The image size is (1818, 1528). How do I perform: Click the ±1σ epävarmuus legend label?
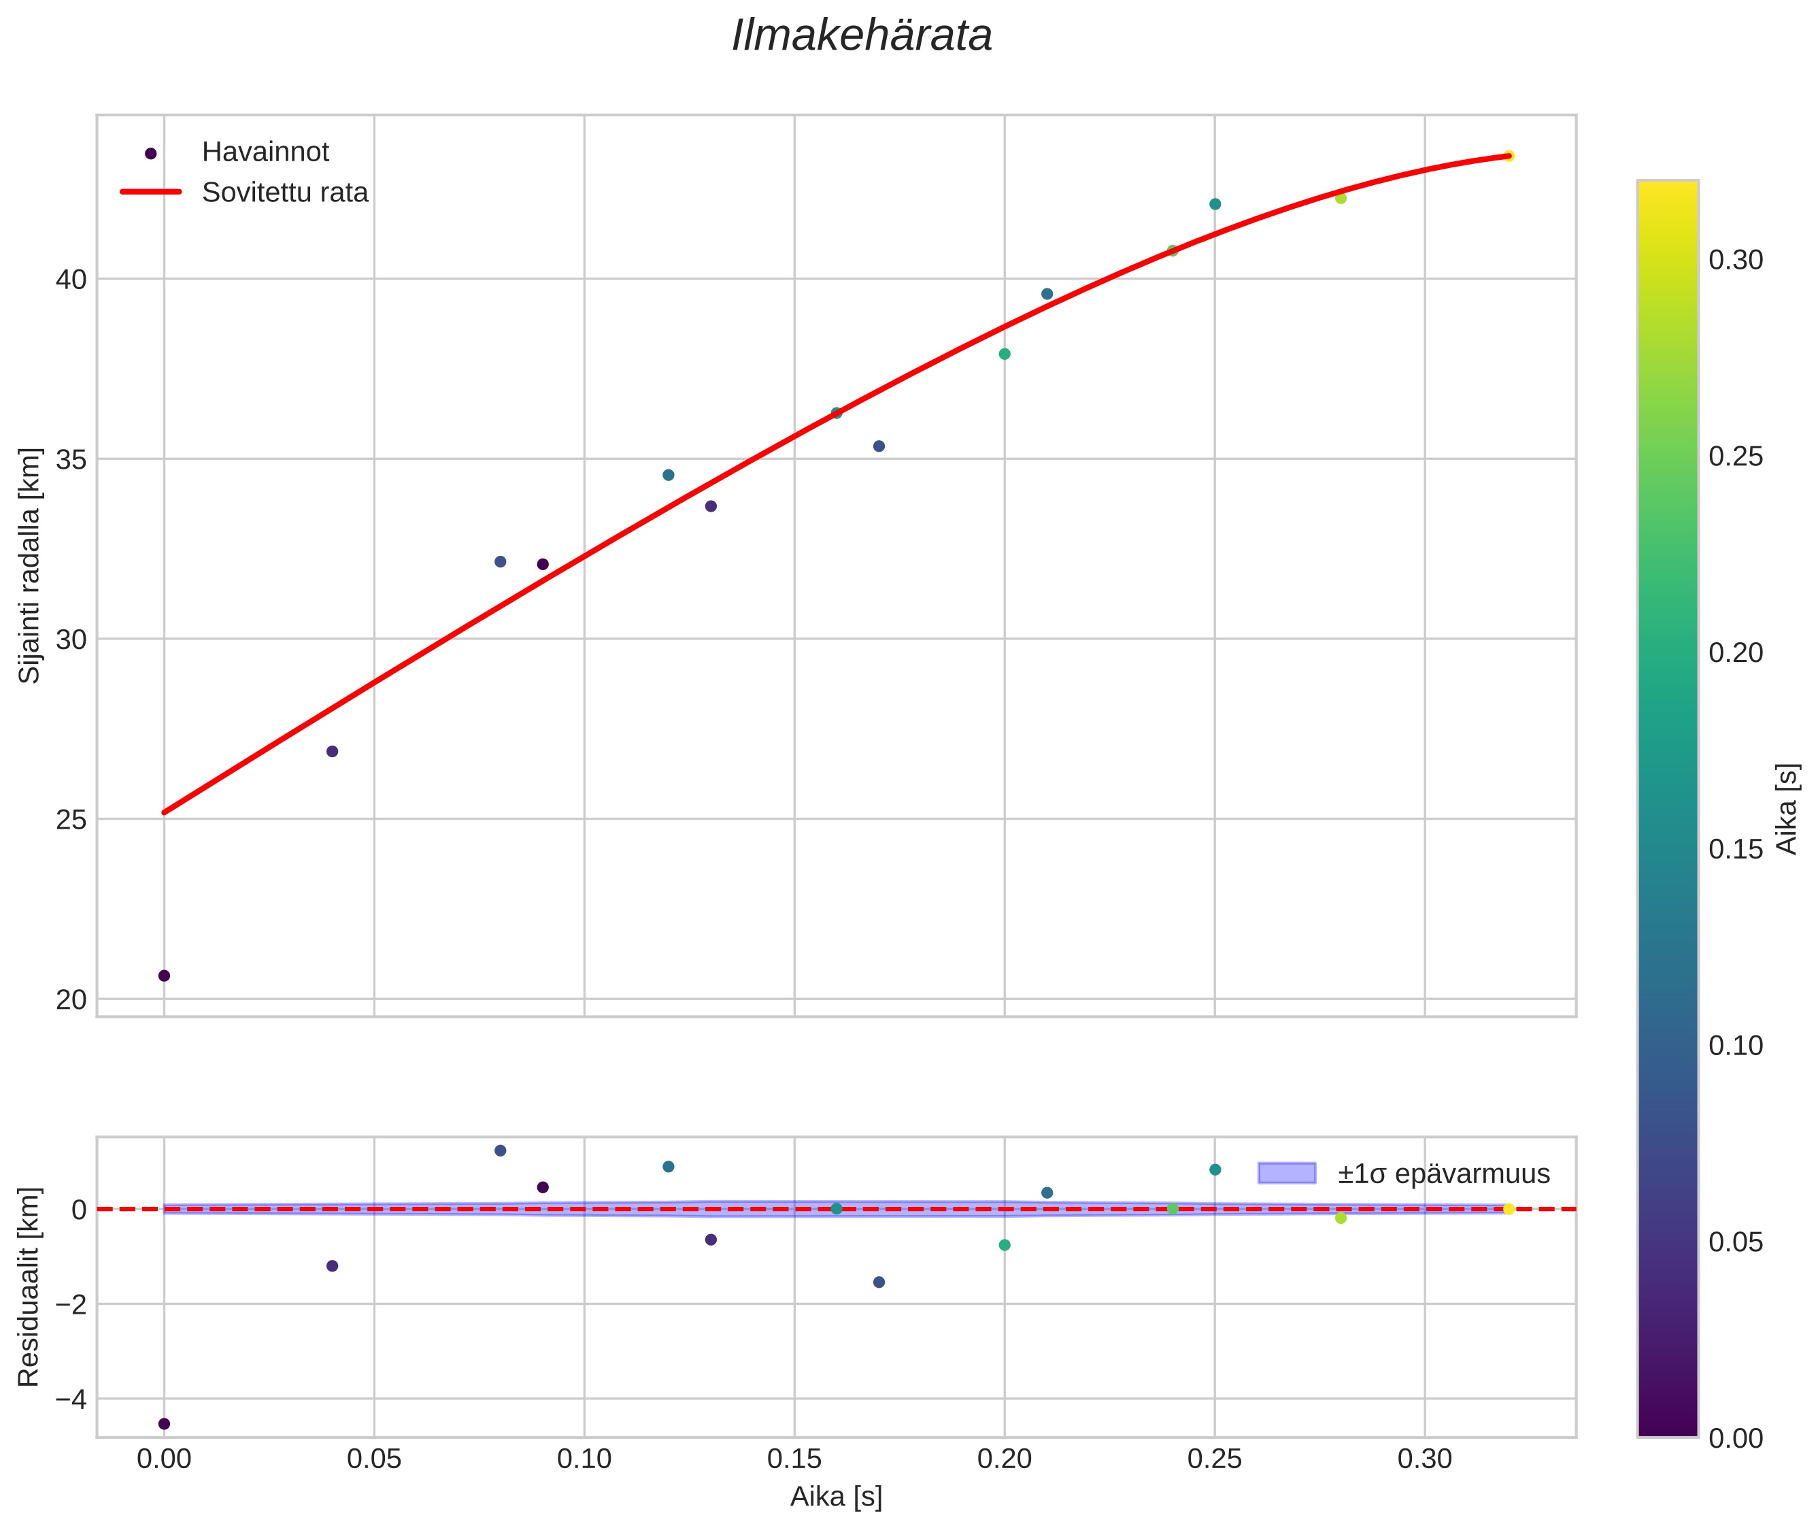(1443, 1174)
